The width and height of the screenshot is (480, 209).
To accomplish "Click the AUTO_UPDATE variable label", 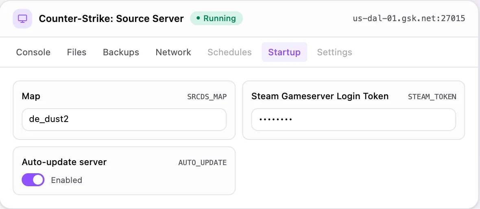I will (203, 163).
